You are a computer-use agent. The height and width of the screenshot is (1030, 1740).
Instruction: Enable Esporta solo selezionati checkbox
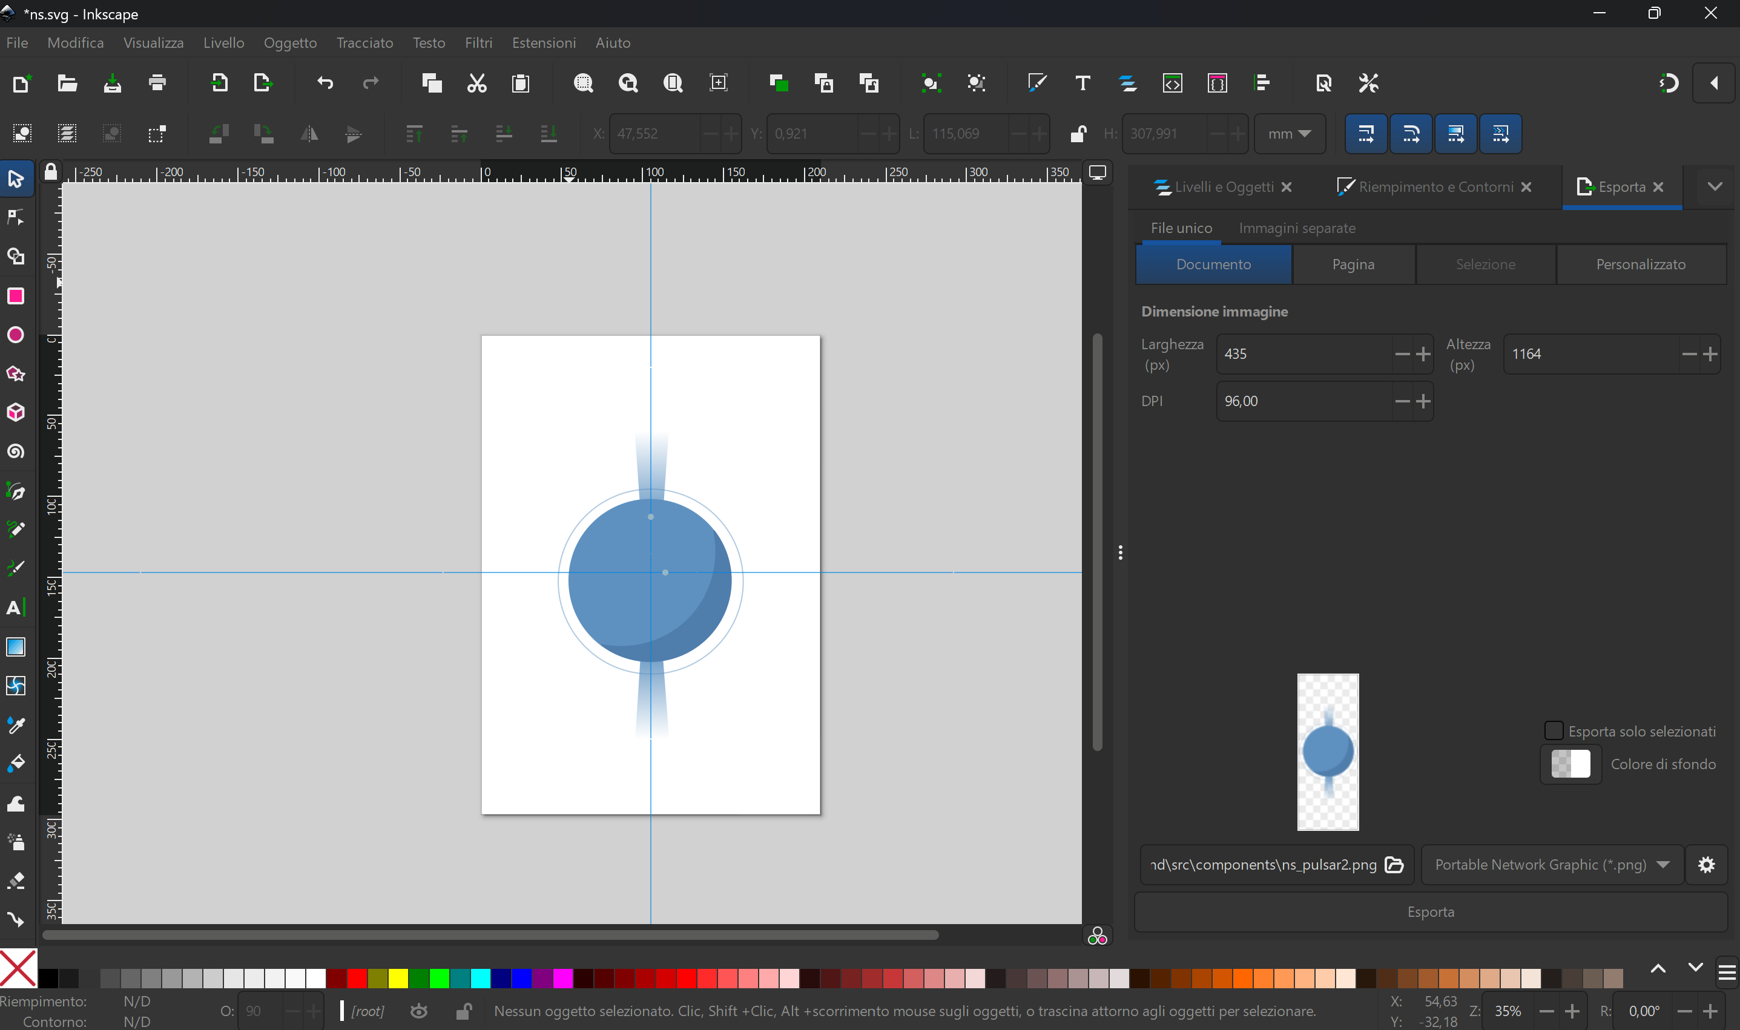pyautogui.click(x=1554, y=731)
